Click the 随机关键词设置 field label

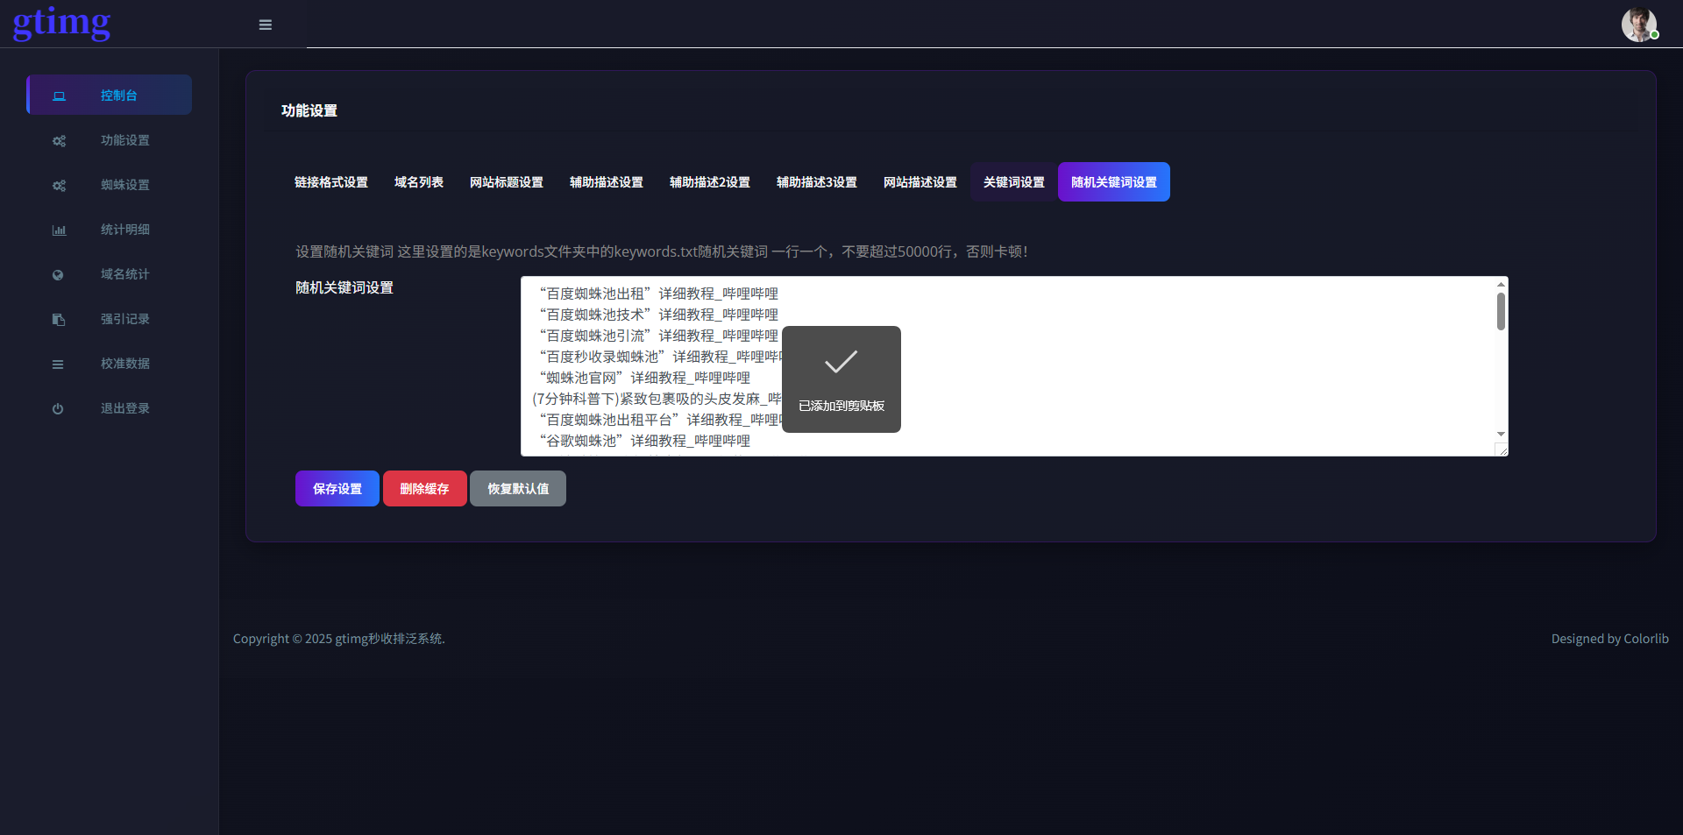point(344,287)
